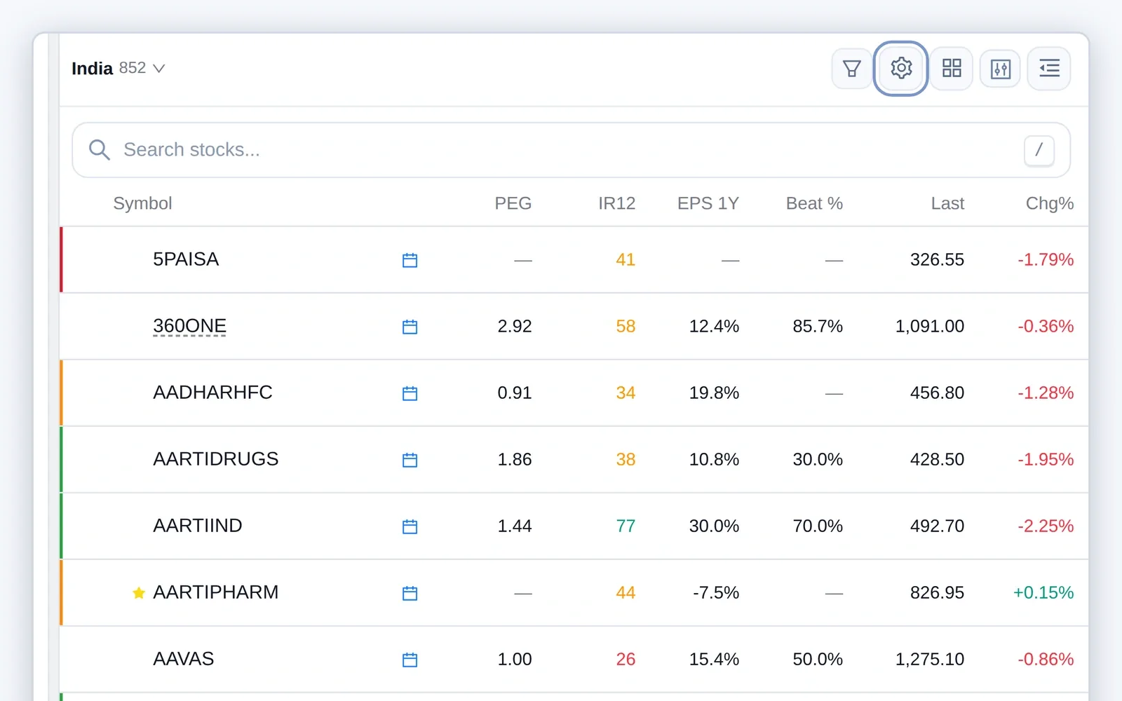This screenshot has width=1122, height=701.
Task: Open calendar icon for AARTIPHARM
Action: [x=410, y=593]
